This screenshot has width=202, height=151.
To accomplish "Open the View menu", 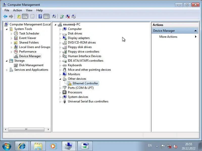I will [x=29, y=10].
